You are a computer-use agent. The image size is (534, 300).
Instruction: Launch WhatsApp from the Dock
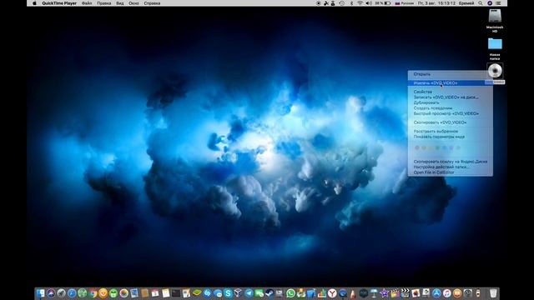click(291, 293)
